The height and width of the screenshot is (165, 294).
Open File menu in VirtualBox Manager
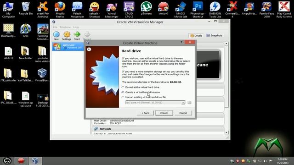(x=55, y=27)
